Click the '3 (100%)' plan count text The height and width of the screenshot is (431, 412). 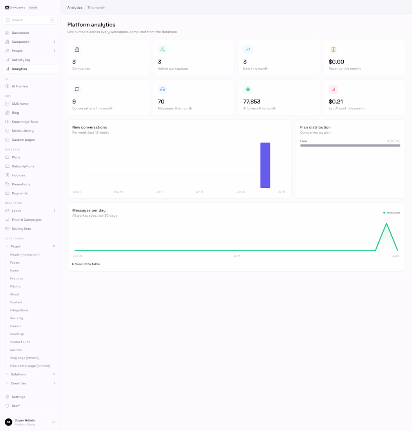click(394, 141)
